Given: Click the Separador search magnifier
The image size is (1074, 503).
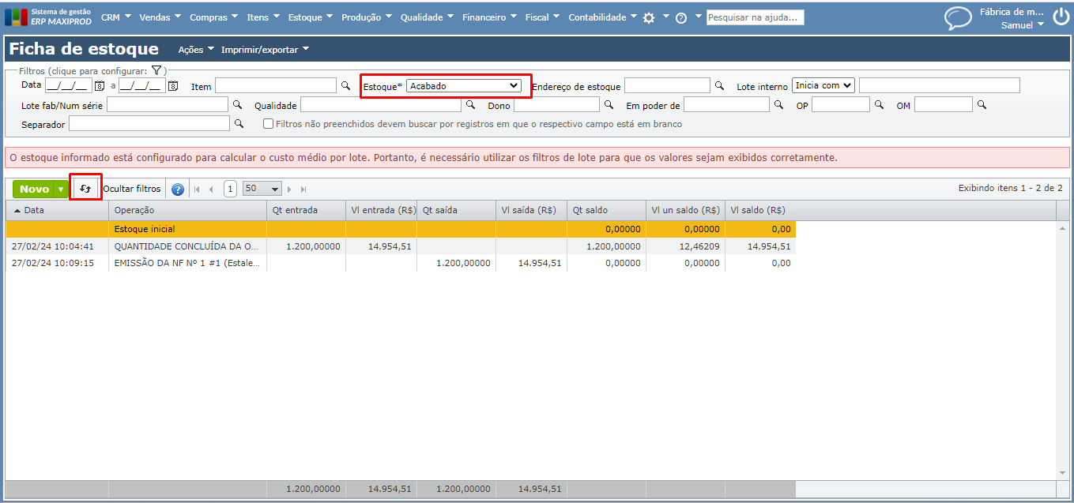Looking at the screenshot, I should point(239,123).
